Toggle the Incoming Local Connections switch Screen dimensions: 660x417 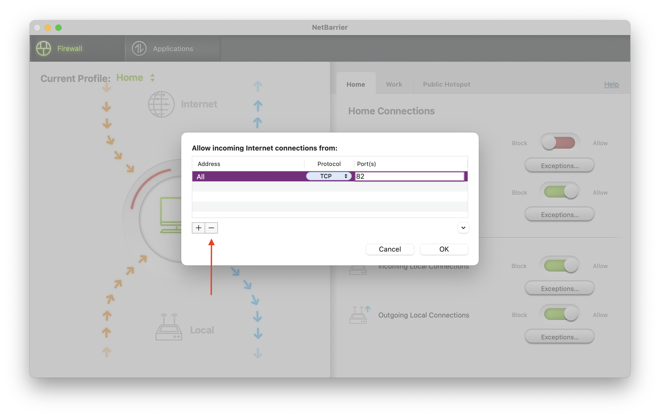point(560,266)
